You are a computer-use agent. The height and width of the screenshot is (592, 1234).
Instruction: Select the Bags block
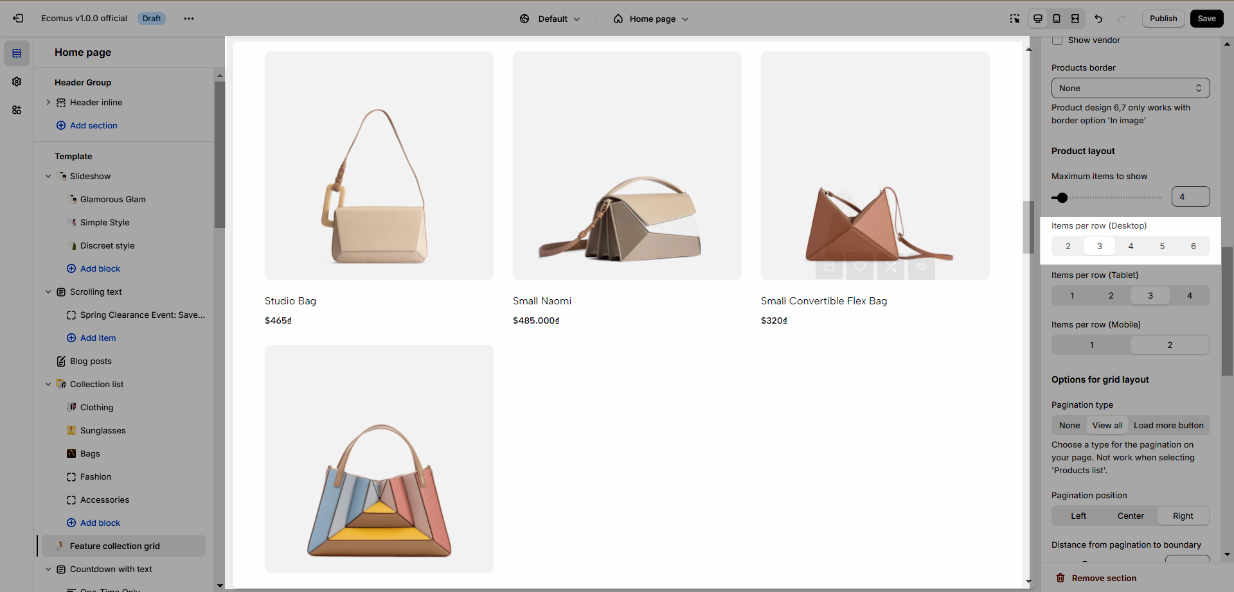click(90, 454)
